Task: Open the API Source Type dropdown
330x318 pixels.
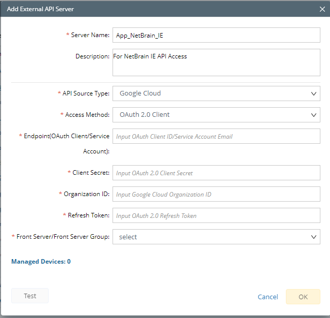Action: point(216,93)
